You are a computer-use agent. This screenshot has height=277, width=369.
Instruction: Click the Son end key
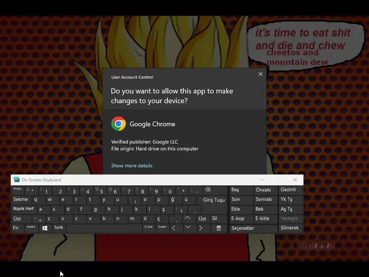coord(241,199)
